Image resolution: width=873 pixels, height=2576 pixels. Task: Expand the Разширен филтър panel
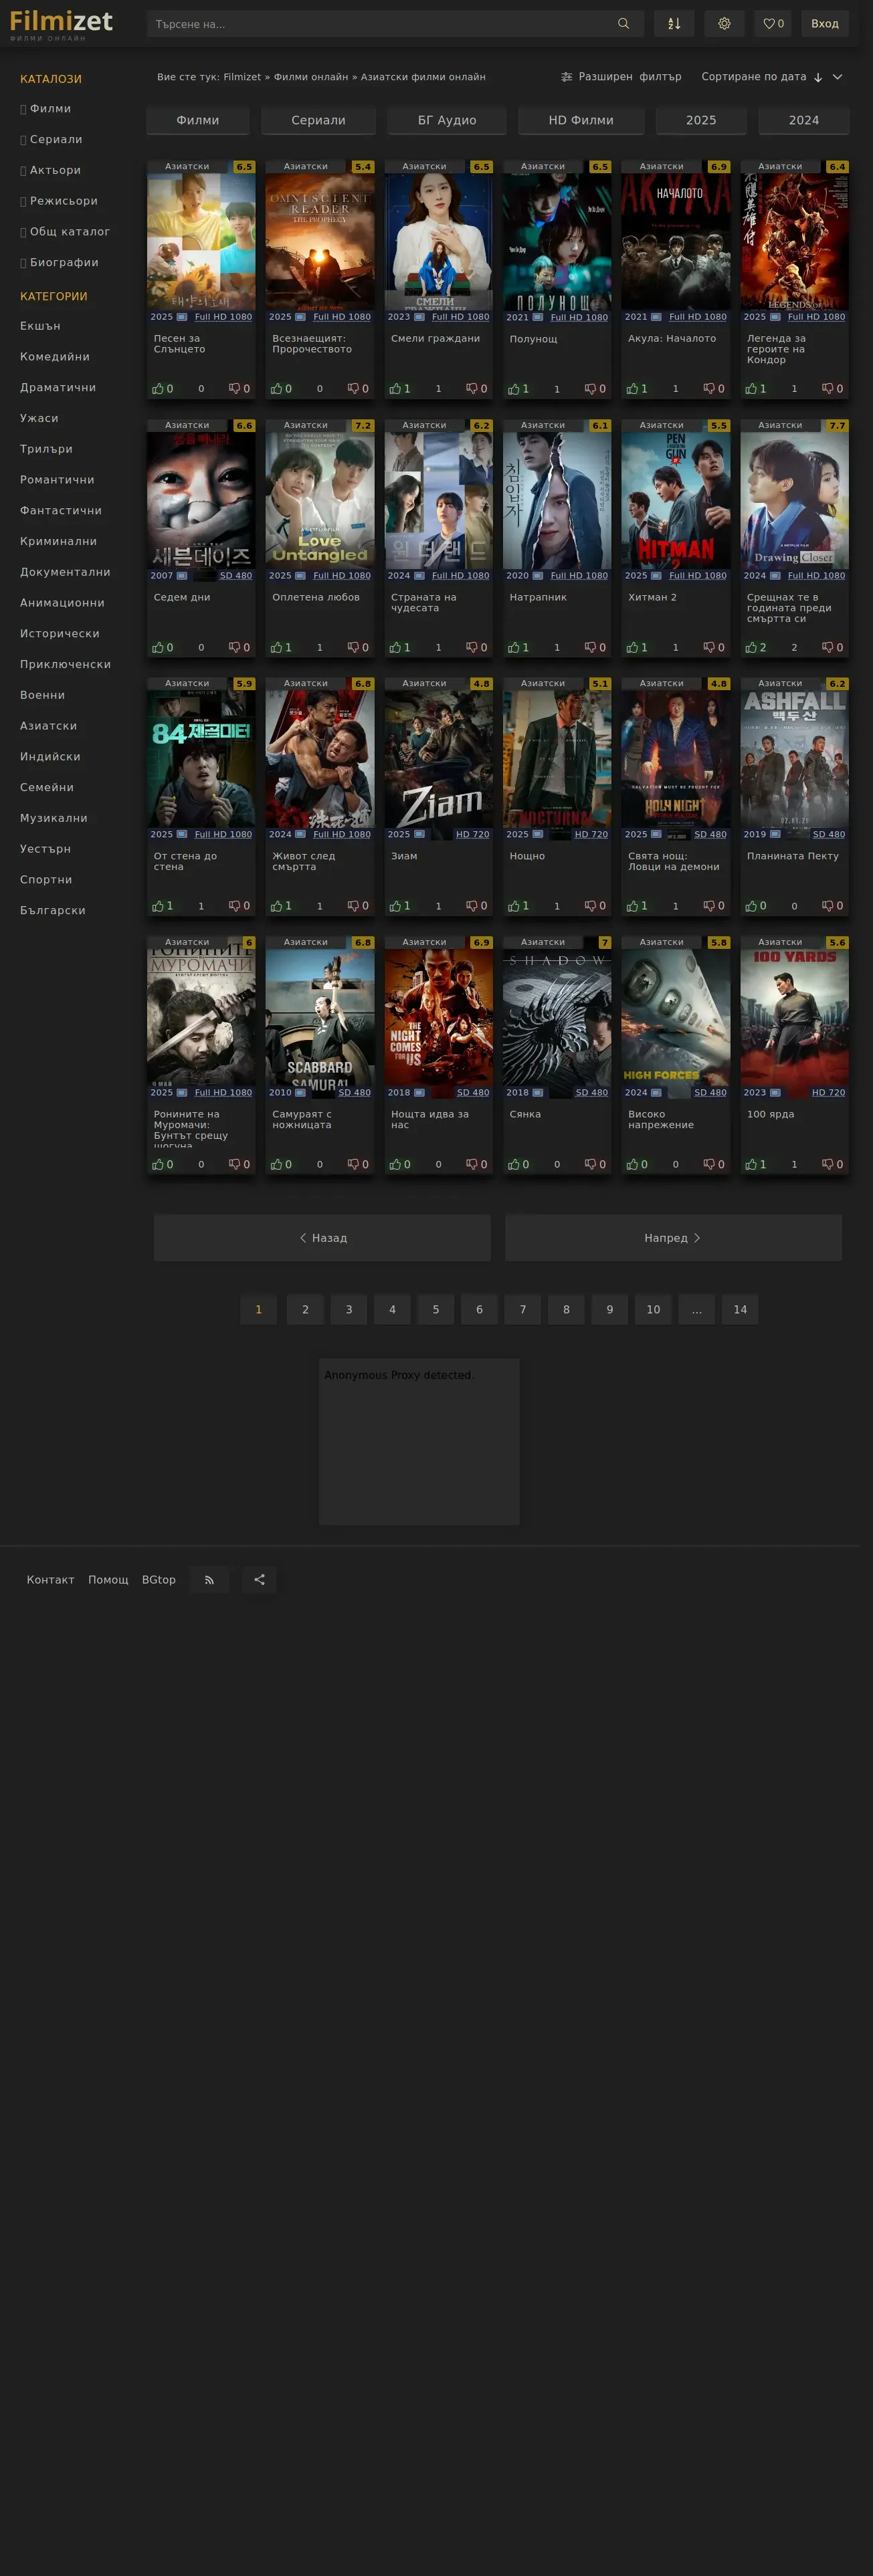point(621,77)
